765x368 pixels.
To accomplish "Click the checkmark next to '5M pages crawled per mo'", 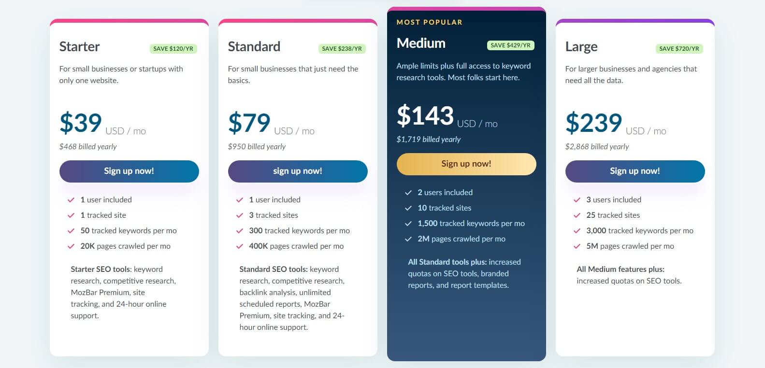I will click(577, 246).
